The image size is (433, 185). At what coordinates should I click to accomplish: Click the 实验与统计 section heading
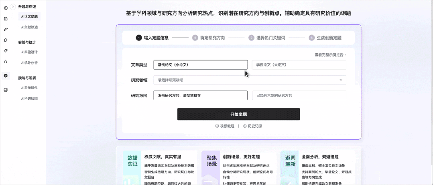point(27,42)
